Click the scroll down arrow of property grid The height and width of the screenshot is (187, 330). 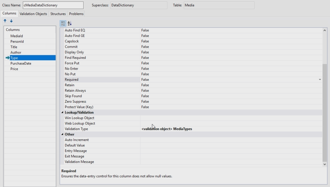pos(325,164)
